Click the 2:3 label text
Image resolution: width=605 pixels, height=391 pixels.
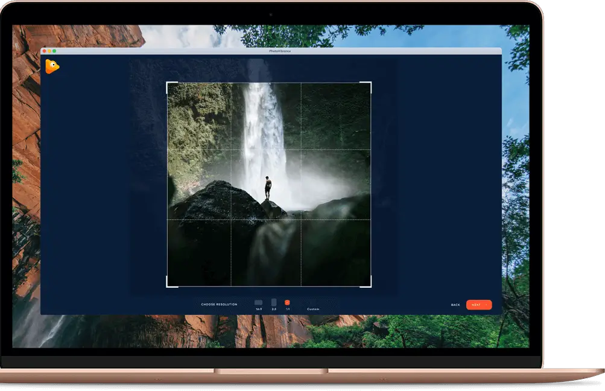(274, 309)
